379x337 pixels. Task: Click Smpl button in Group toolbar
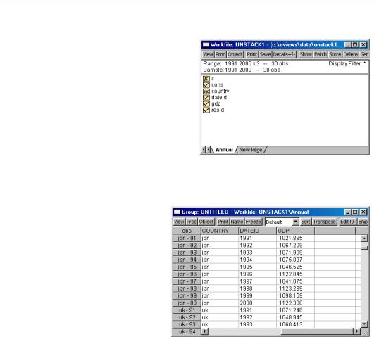363,222
